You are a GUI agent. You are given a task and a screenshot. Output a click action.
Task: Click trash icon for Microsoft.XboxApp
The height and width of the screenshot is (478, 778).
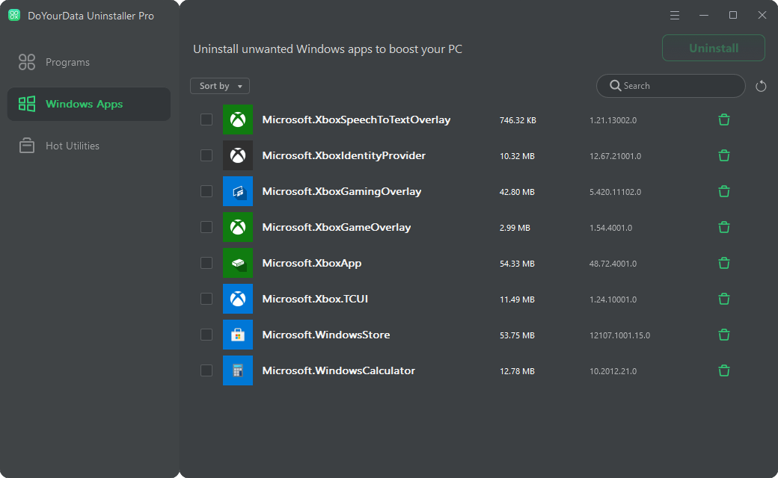click(x=724, y=263)
